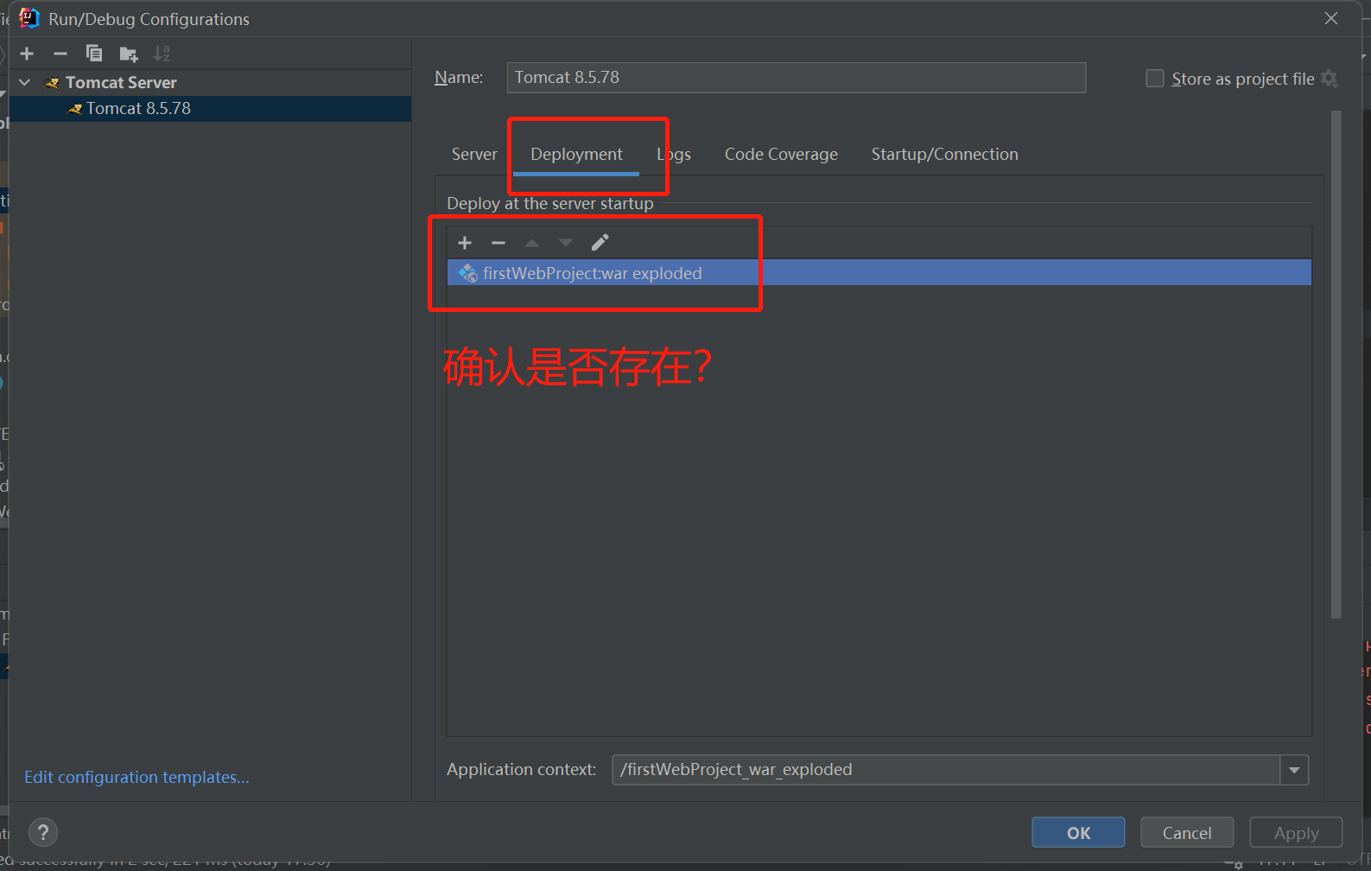Copy the selected run configuration

coord(93,54)
